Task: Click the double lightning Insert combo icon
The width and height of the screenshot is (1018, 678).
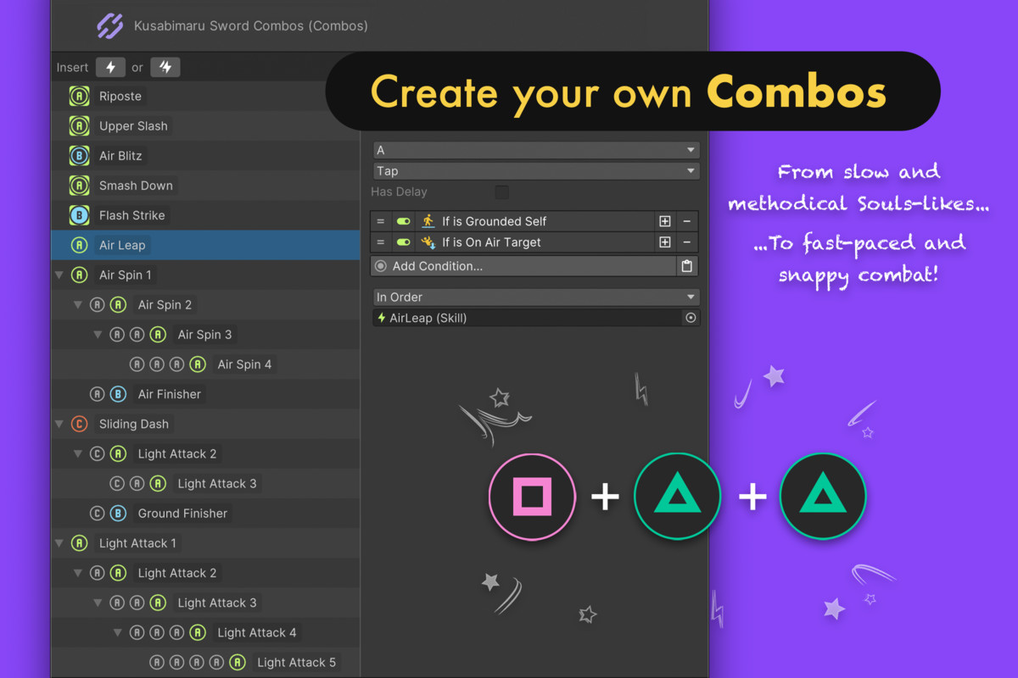Action: (x=165, y=66)
